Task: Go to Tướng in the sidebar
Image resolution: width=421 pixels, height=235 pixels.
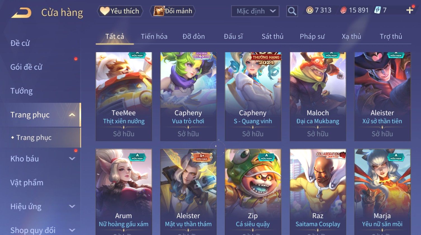Action: pos(22,91)
